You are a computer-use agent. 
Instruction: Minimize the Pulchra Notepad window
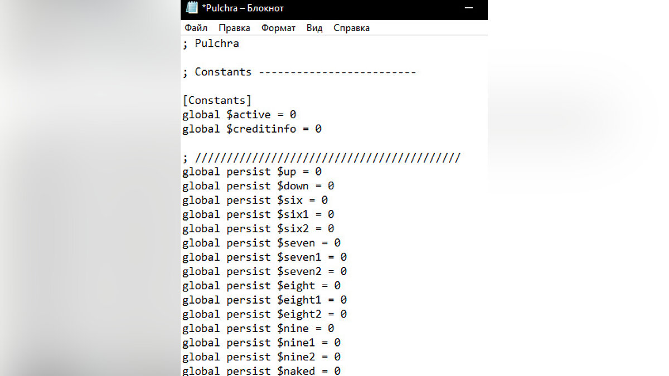click(x=469, y=8)
